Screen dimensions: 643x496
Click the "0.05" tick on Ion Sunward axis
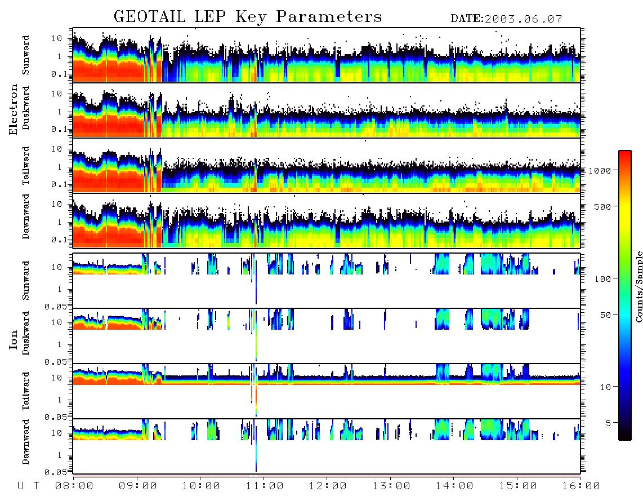[56, 307]
